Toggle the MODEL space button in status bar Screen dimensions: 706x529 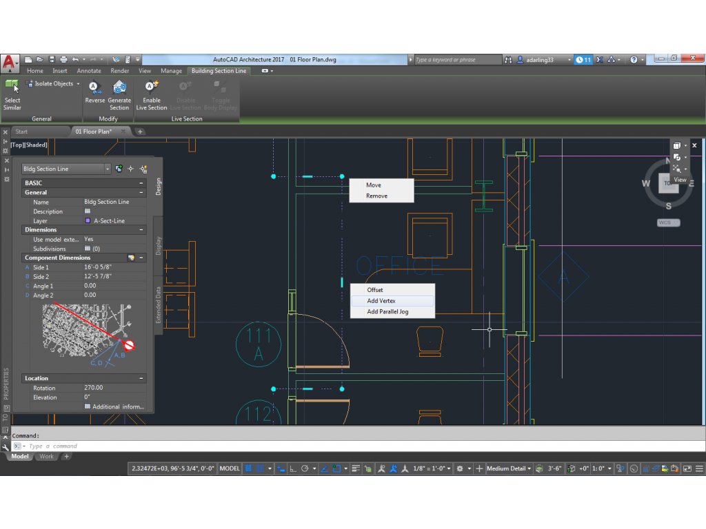[230, 468]
